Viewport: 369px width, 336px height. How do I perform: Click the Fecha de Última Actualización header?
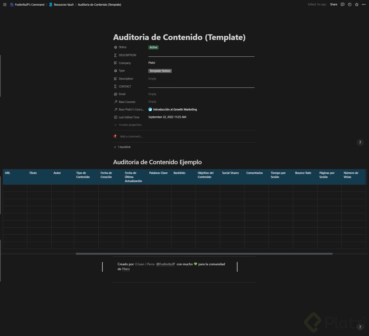point(135,177)
